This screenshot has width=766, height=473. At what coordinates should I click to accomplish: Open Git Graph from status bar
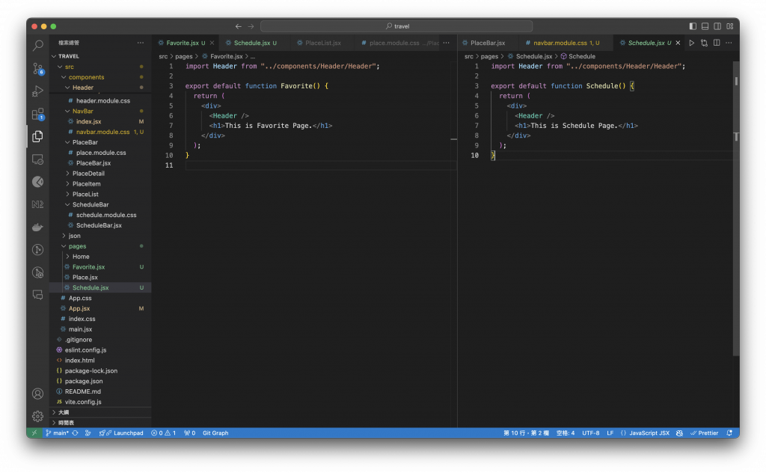(215, 433)
